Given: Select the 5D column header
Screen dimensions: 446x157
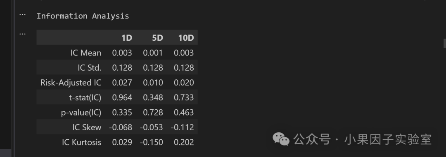Looking at the screenshot, I should point(157,38).
